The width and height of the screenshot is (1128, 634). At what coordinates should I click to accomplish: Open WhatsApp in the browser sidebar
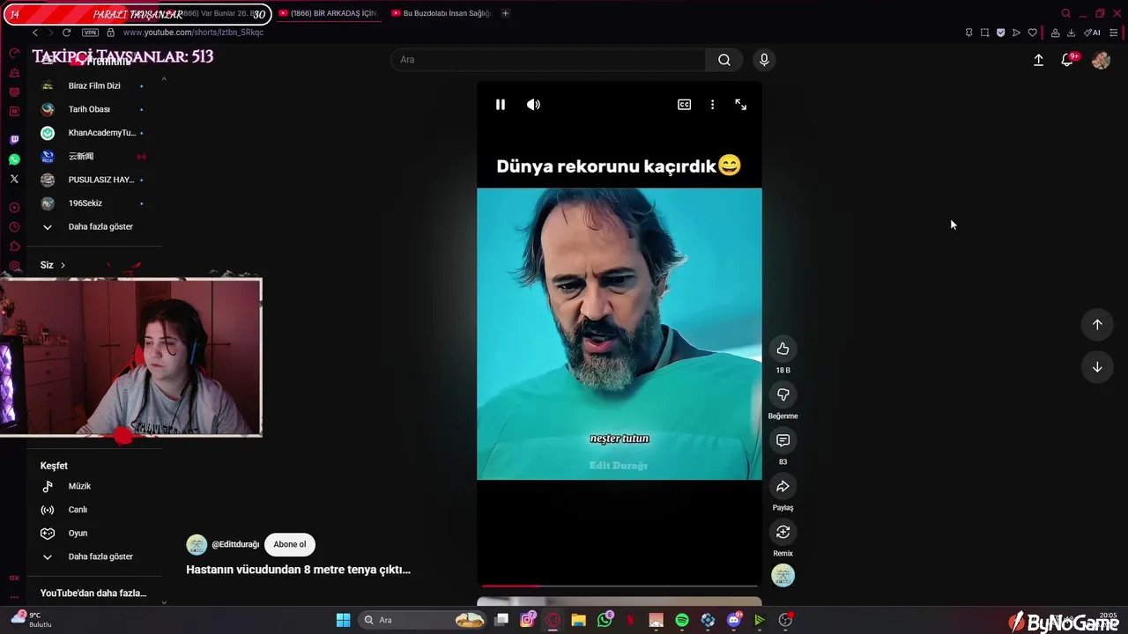pyautogui.click(x=14, y=159)
